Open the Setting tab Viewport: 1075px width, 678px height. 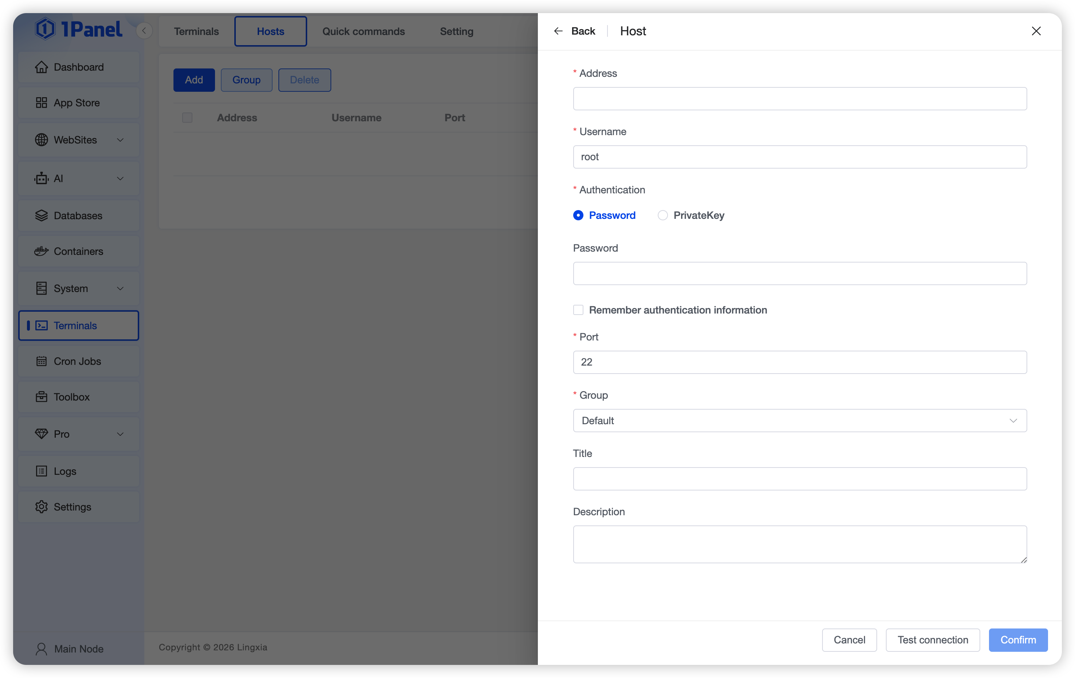(x=456, y=31)
